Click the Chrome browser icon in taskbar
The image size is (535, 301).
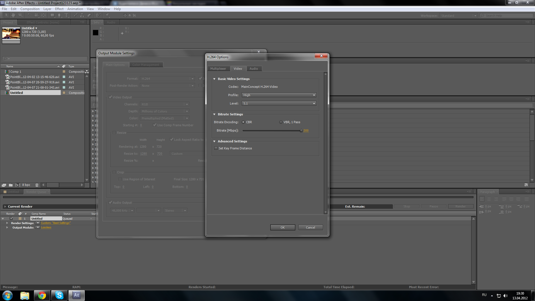(42, 295)
